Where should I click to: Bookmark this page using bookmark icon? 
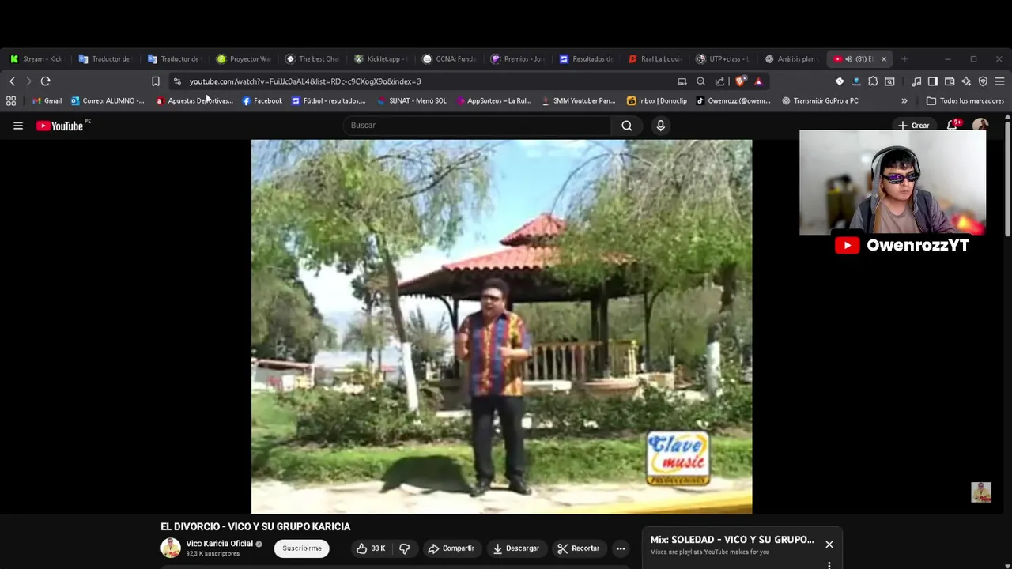(156, 81)
